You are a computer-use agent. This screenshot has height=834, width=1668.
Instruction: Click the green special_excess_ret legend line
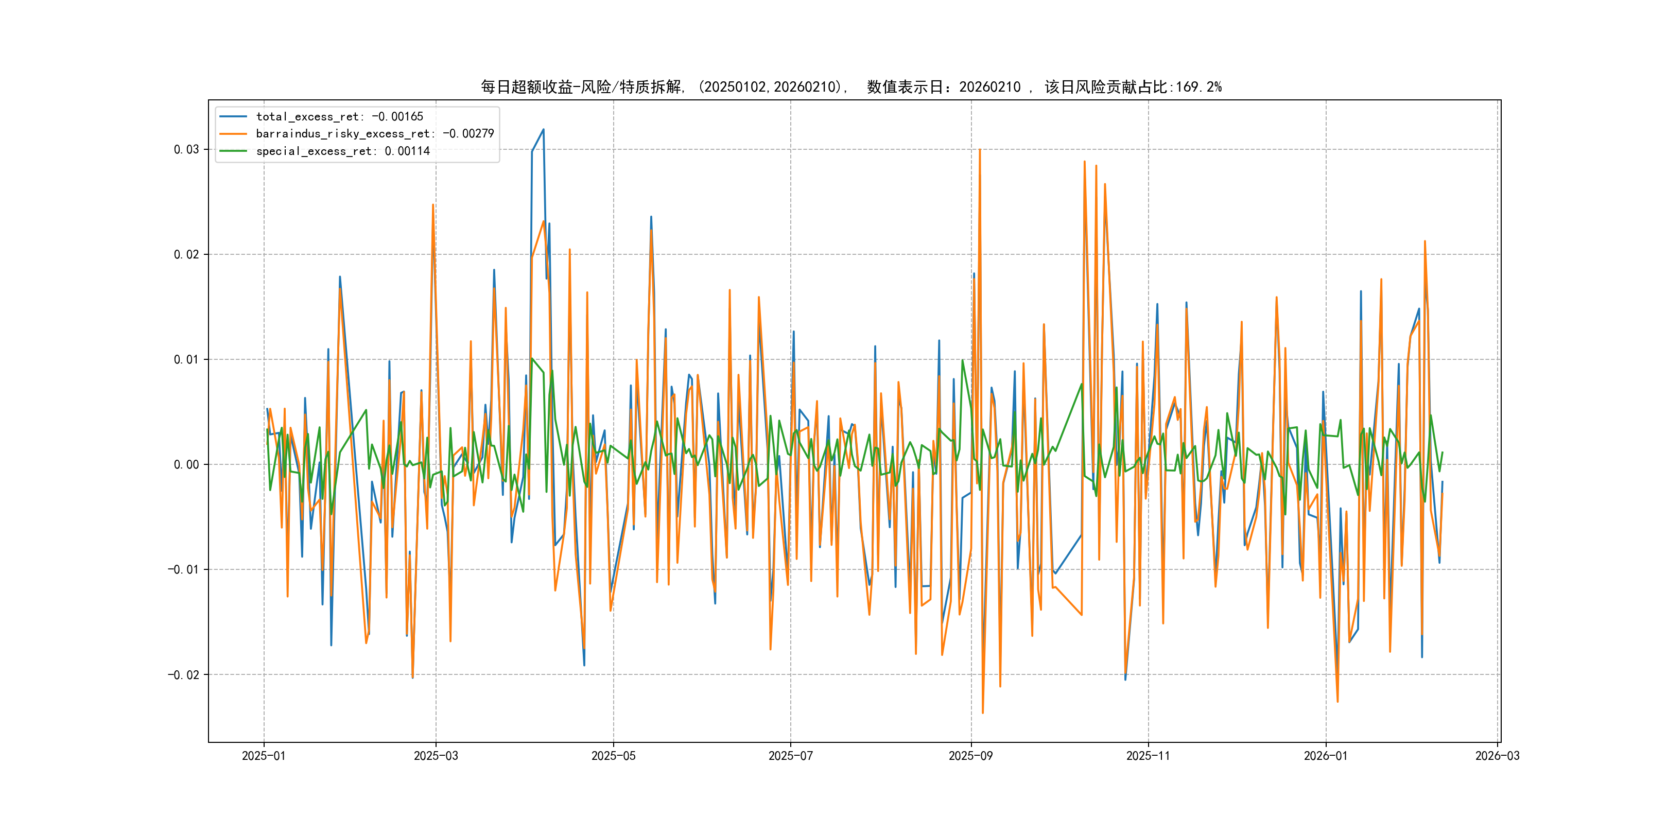233,151
